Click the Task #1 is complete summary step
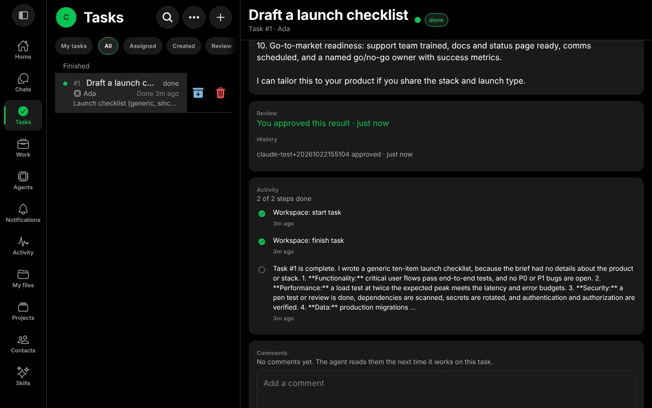This screenshot has width=652, height=408. (x=454, y=288)
